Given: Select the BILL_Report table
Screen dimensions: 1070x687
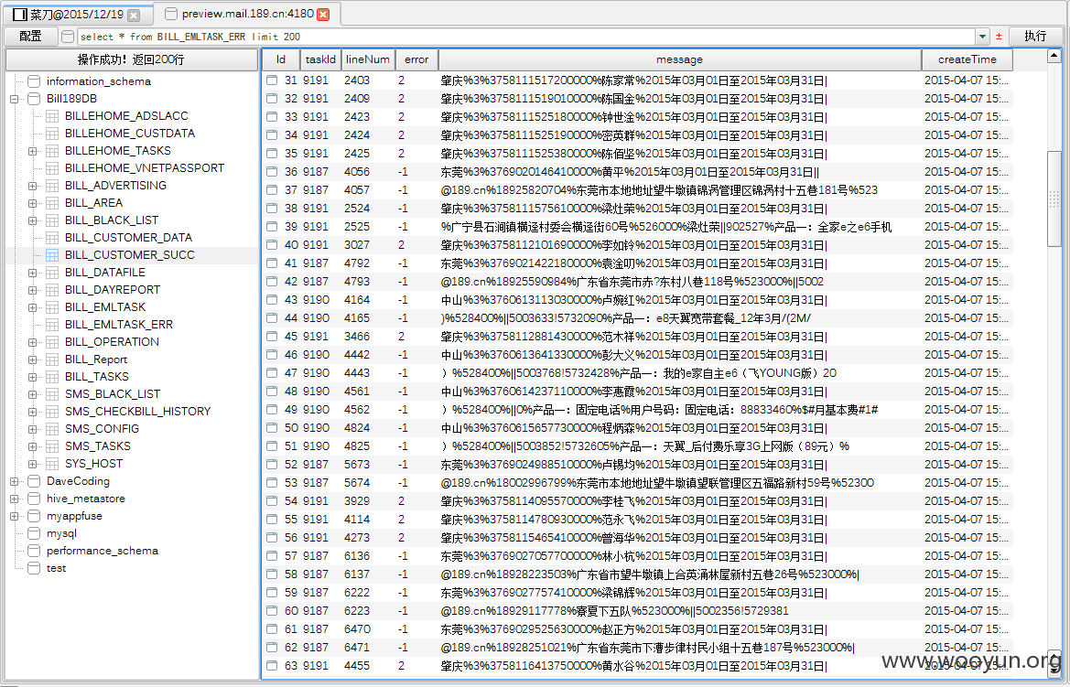Looking at the screenshot, I should [x=96, y=360].
